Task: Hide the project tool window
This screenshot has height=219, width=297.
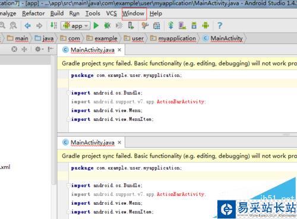Action: (x=50, y=49)
